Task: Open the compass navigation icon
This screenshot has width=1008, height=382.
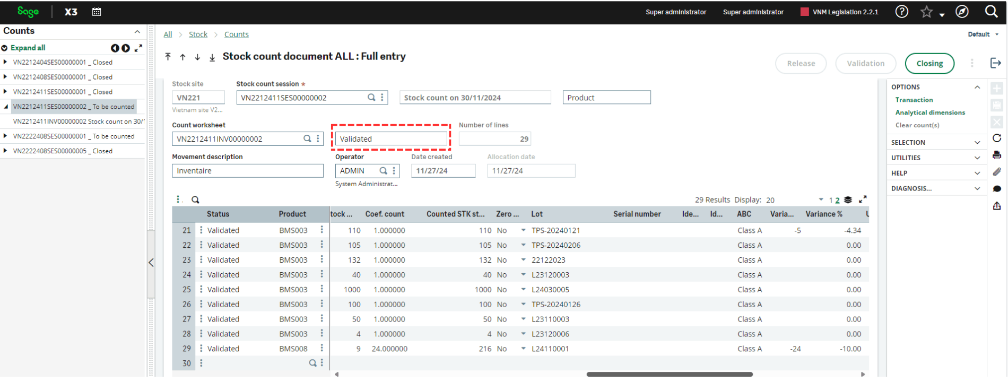Action: [962, 12]
